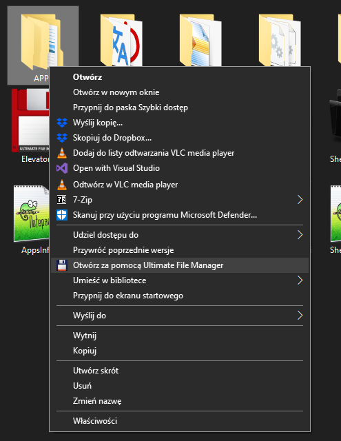This screenshot has width=341, height=441.
Task: Choose Dodaj do listy odtwarzania VLC media player
Action: pos(180,153)
